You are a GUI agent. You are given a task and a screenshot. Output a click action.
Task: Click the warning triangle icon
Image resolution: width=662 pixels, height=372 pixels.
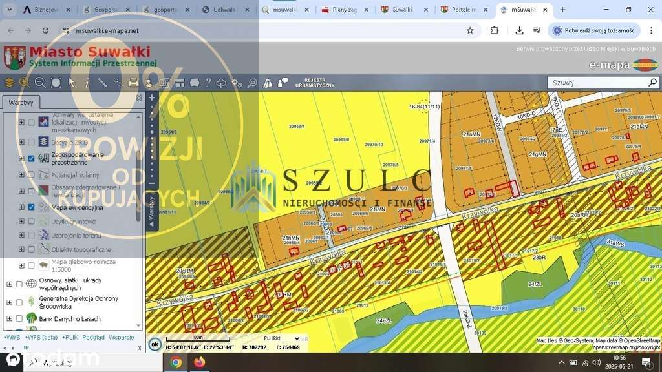(x=268, y=83)
